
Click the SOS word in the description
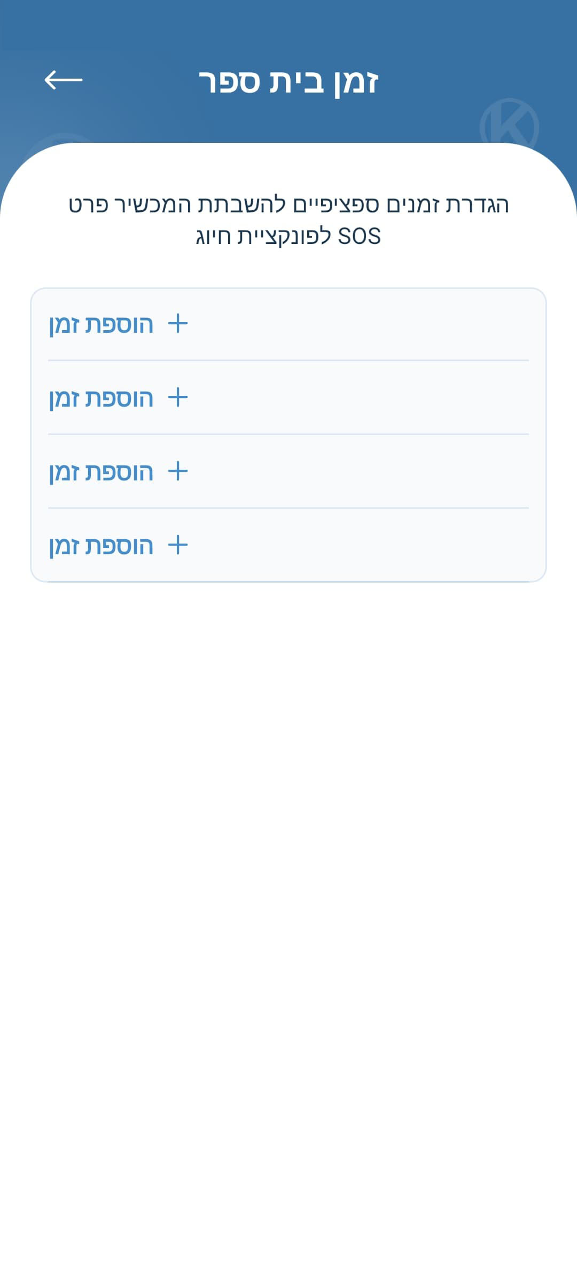click(x=360, y=236)
